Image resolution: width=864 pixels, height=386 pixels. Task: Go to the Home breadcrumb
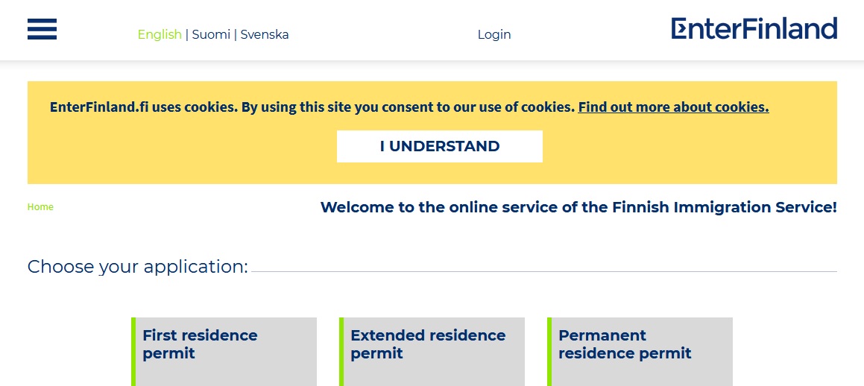(x=40, y=207)
